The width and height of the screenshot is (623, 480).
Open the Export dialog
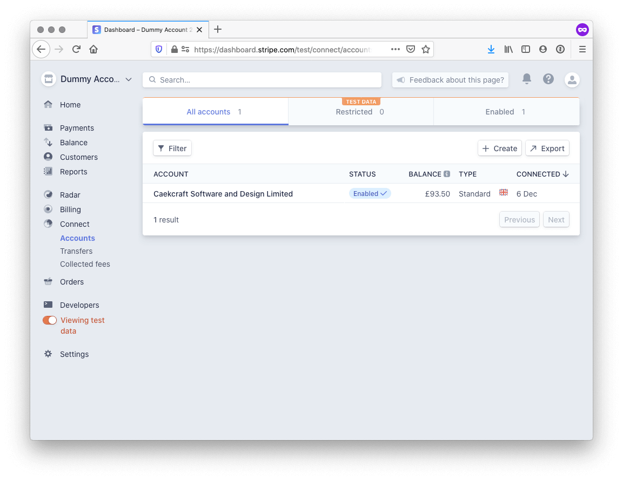click(547, 148)
